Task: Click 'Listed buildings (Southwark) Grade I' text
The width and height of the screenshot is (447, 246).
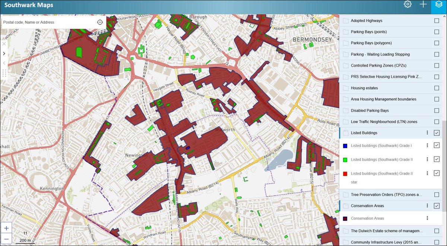Action: (381, 146)
